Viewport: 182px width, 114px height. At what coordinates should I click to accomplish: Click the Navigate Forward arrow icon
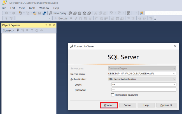coord(14,13)
